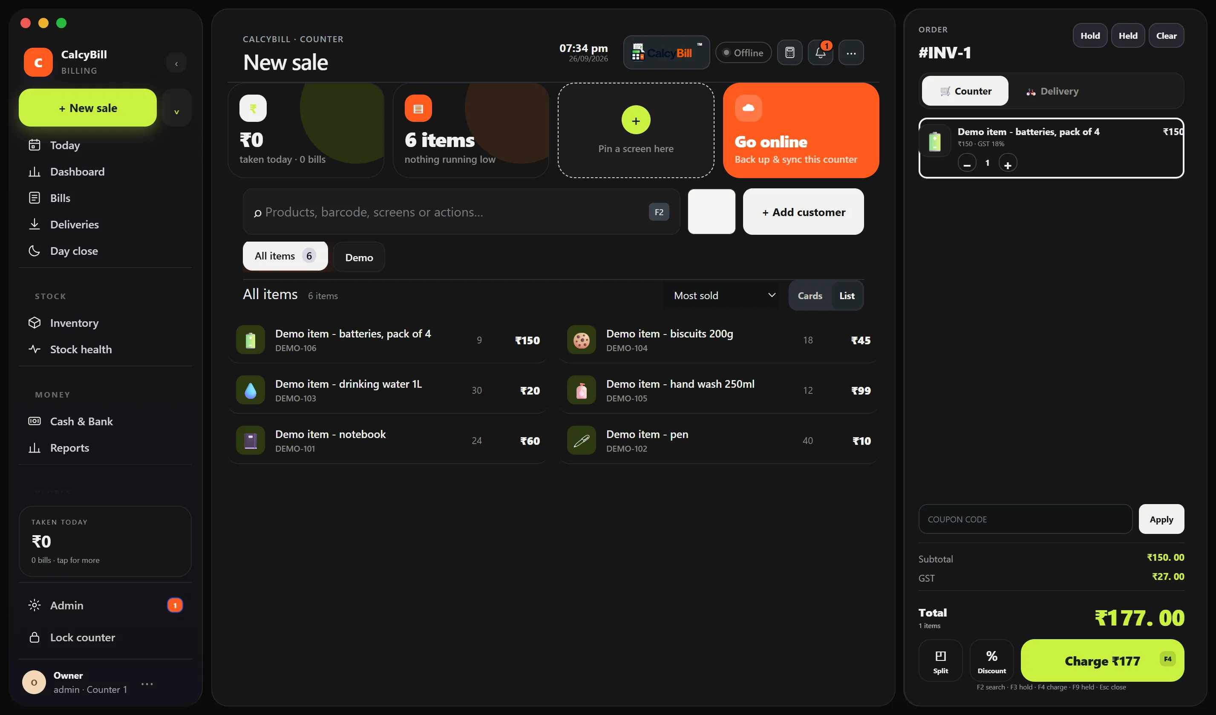Screen dimensions: 1216x715
Task: Open Owner account options dots
Action: (x=147, y=683)
